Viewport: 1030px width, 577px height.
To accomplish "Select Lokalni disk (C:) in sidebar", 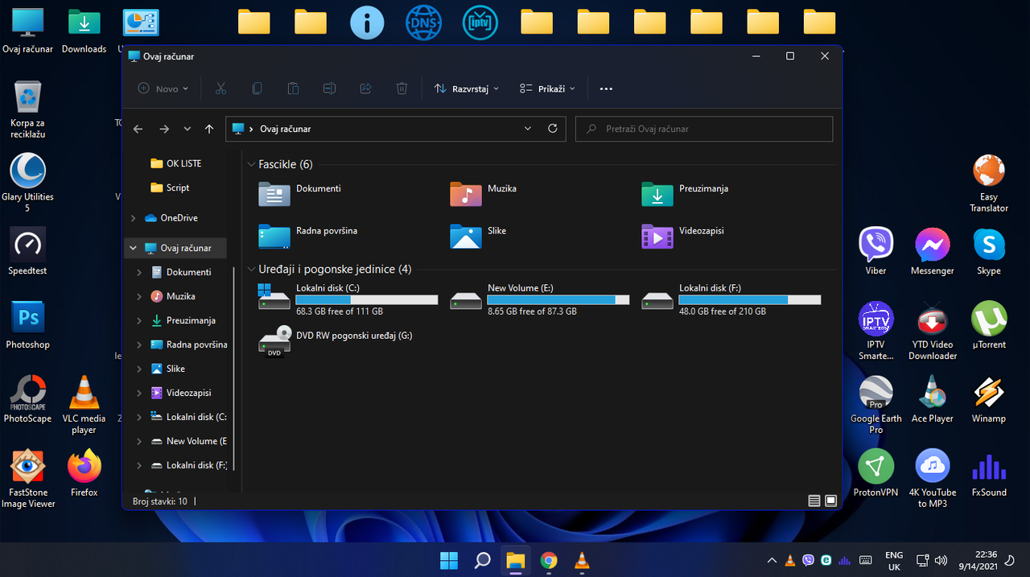I will pyautogui.click(x=189, y=417).
